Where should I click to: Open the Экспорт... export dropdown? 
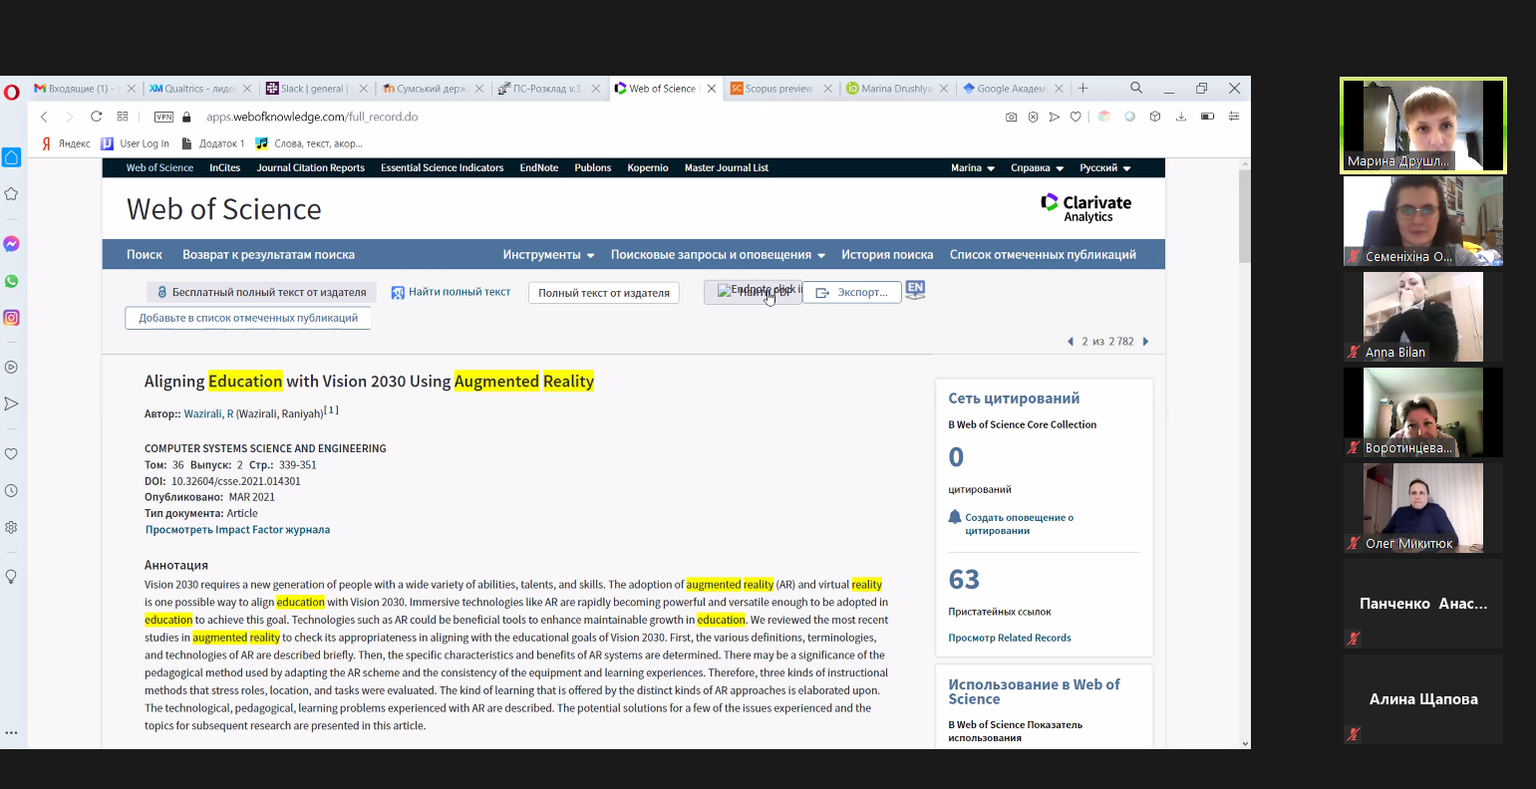click(x=852, y=292)
